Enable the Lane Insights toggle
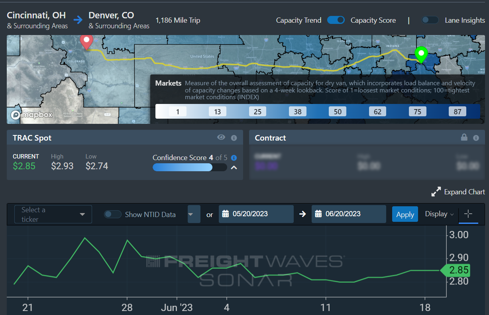489x315 pixels. click(x=430, y=20)
